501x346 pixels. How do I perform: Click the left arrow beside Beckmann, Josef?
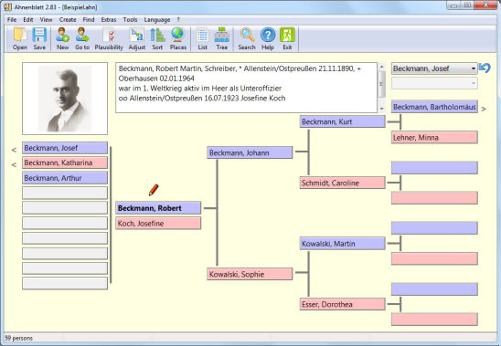[x=14, y=150]
